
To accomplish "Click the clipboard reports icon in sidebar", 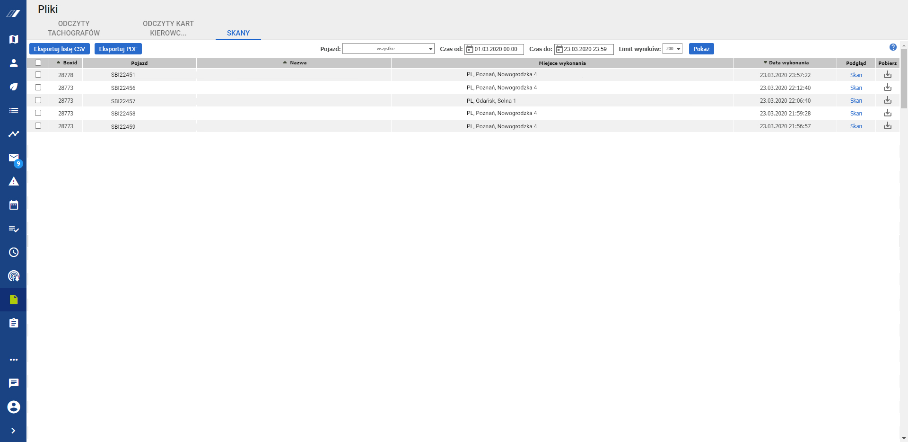I will coord(14,323).
